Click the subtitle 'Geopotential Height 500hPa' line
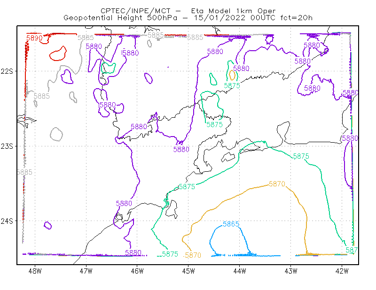 click(x=188, y=18)
